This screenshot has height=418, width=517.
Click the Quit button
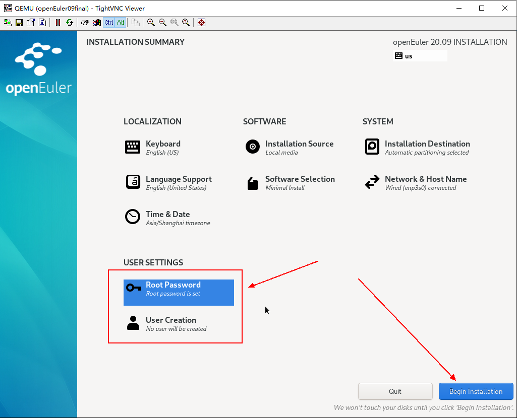pyautogui.click(x=395, y=391)
